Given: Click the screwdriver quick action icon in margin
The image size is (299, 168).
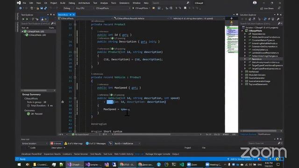Looking at the screenshot, I should click(x=63, y=102).
